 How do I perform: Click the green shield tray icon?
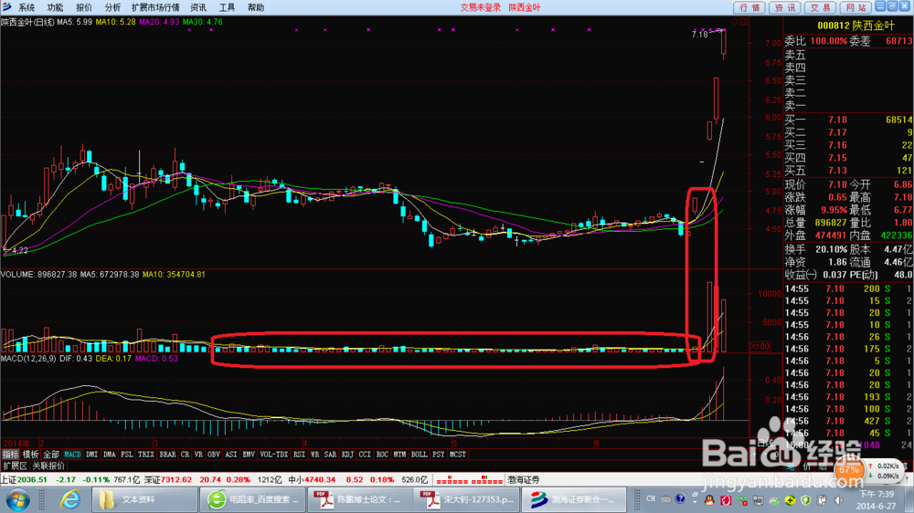[806, 500]
